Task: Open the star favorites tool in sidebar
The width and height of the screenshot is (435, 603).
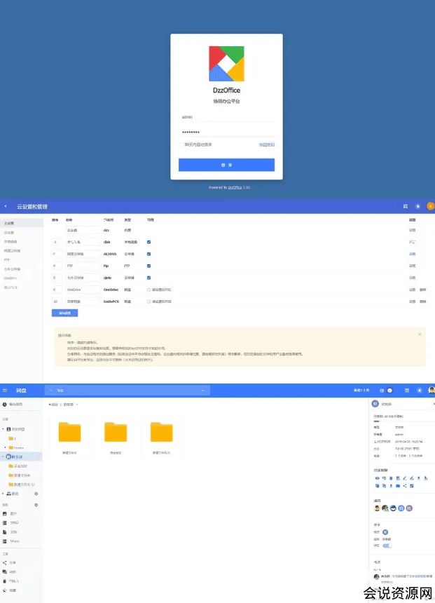Action: pyautogui.click(x=5, y=590)
